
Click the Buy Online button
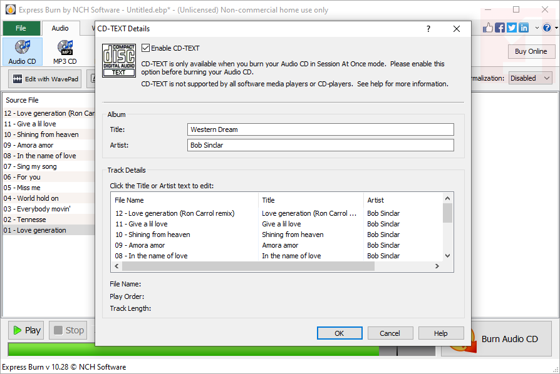531,51
